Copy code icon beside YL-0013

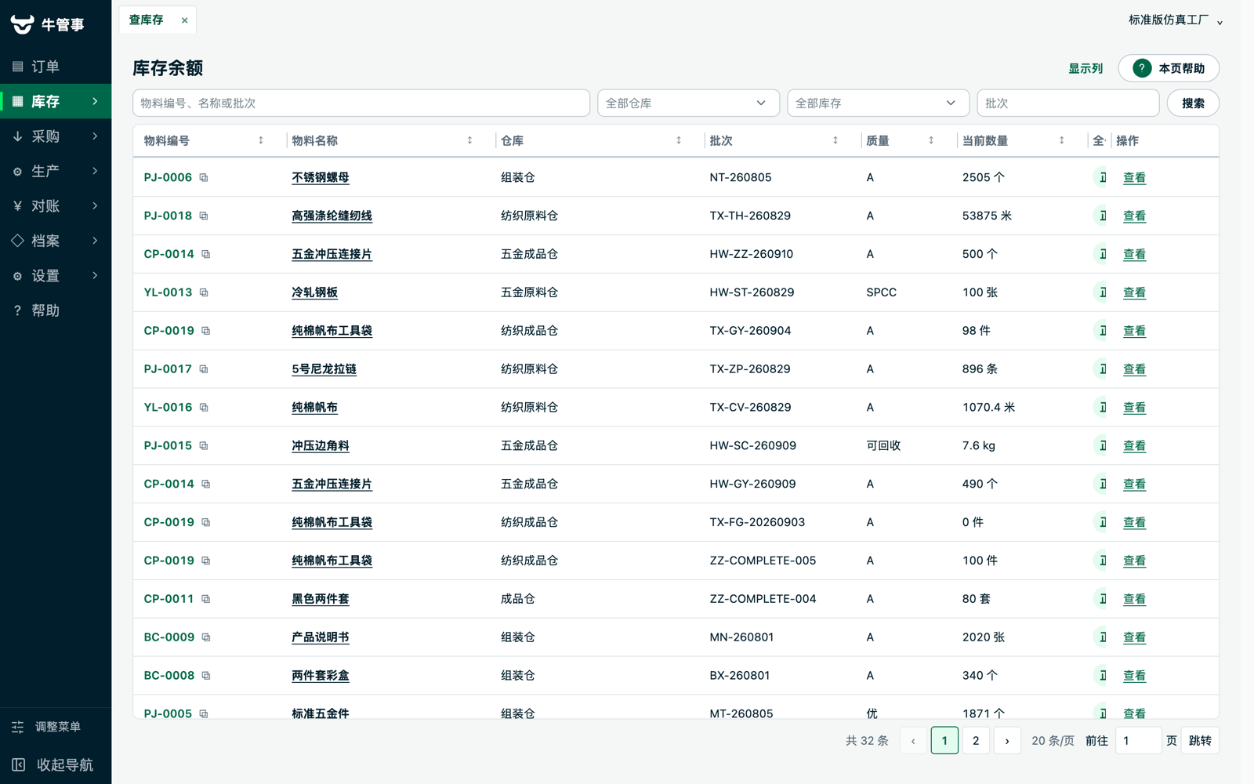(x=204, y=292)
